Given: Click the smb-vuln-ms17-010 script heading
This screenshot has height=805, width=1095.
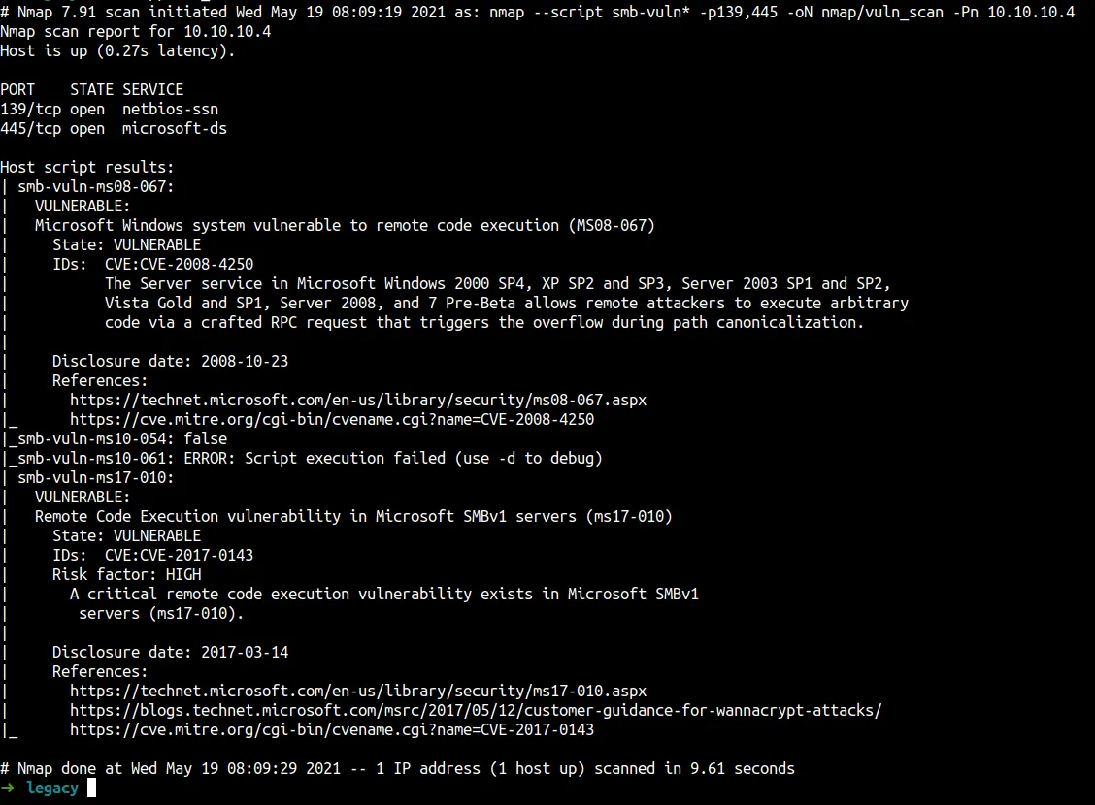Looking at the screenshot, I should point(96,477).
